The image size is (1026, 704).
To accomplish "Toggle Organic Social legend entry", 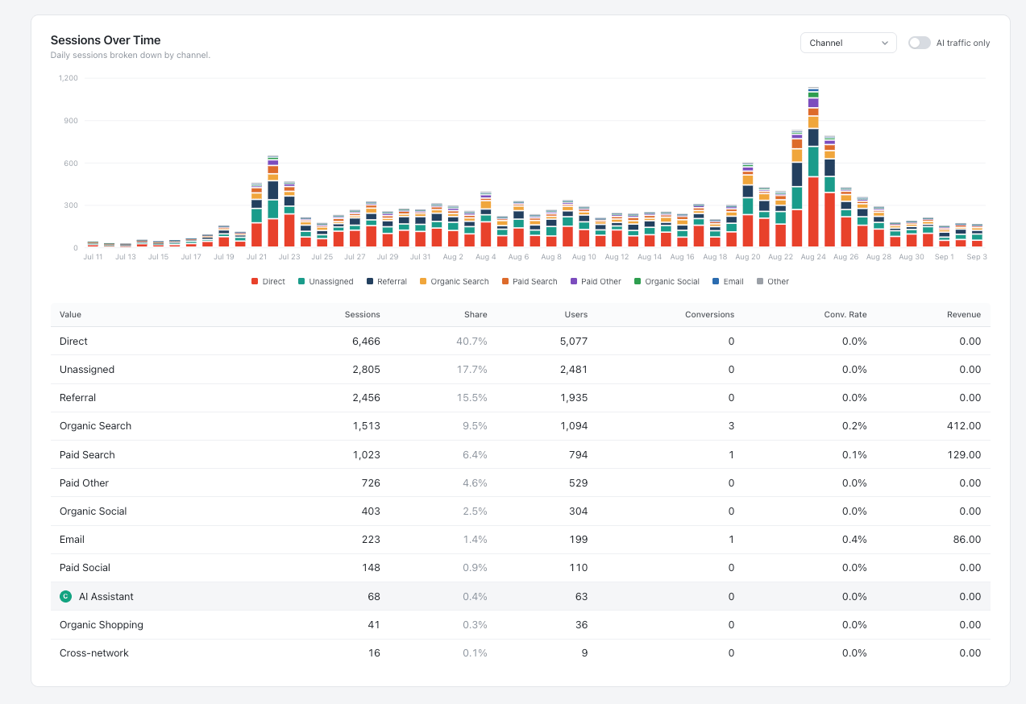I will tap(667, 282).
